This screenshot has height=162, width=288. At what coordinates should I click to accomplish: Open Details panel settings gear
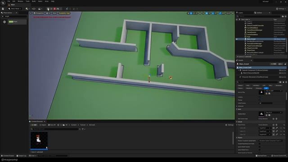pyautogui.click(x=286, y=82)
